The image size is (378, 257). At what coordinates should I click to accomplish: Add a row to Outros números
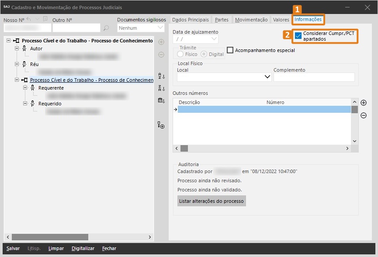(x=363, y=103)
